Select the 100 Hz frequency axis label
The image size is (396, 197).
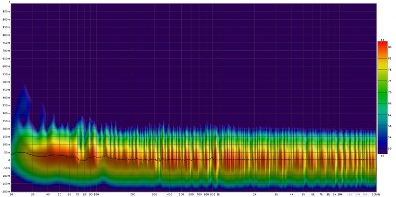96,195
